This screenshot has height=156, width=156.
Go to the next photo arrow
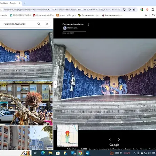coord(119,140)
